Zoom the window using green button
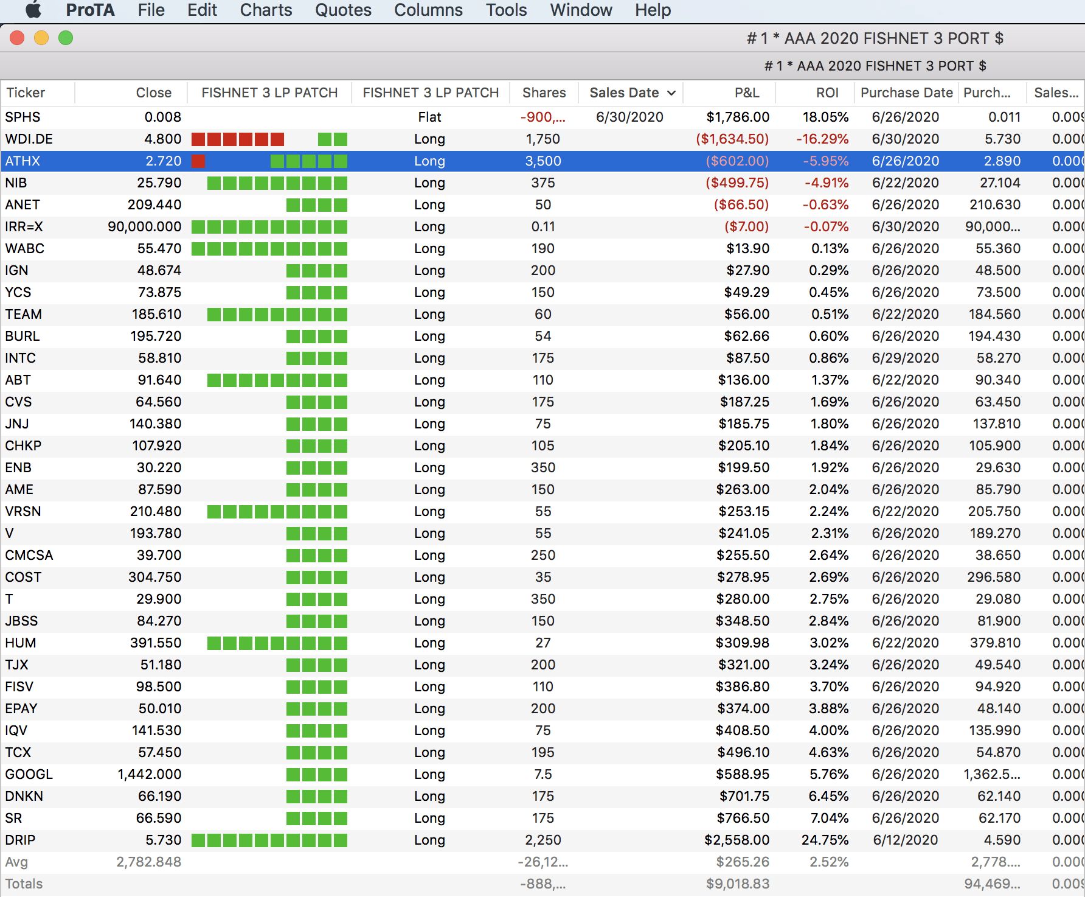1085x897 pixels. point(66,38)
